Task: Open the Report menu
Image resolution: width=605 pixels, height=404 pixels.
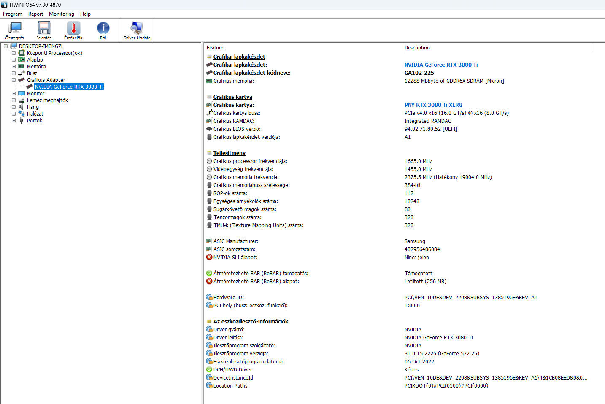Action: [35, 14]
